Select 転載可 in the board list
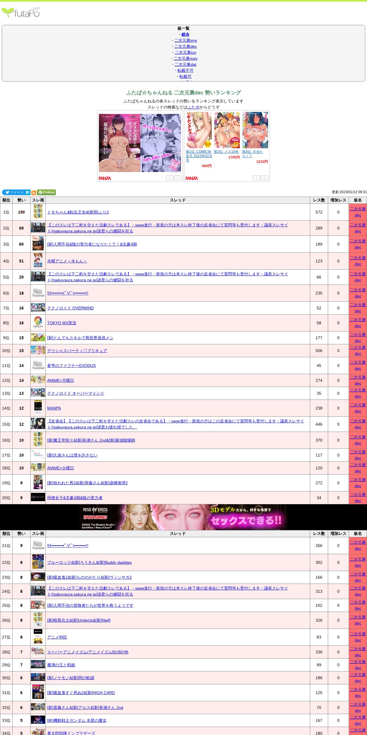 point(186,76)
